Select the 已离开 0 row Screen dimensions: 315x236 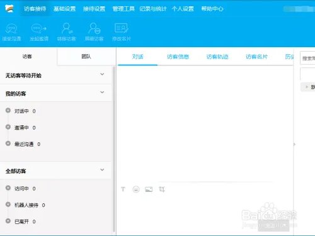(x=55, y=222)
